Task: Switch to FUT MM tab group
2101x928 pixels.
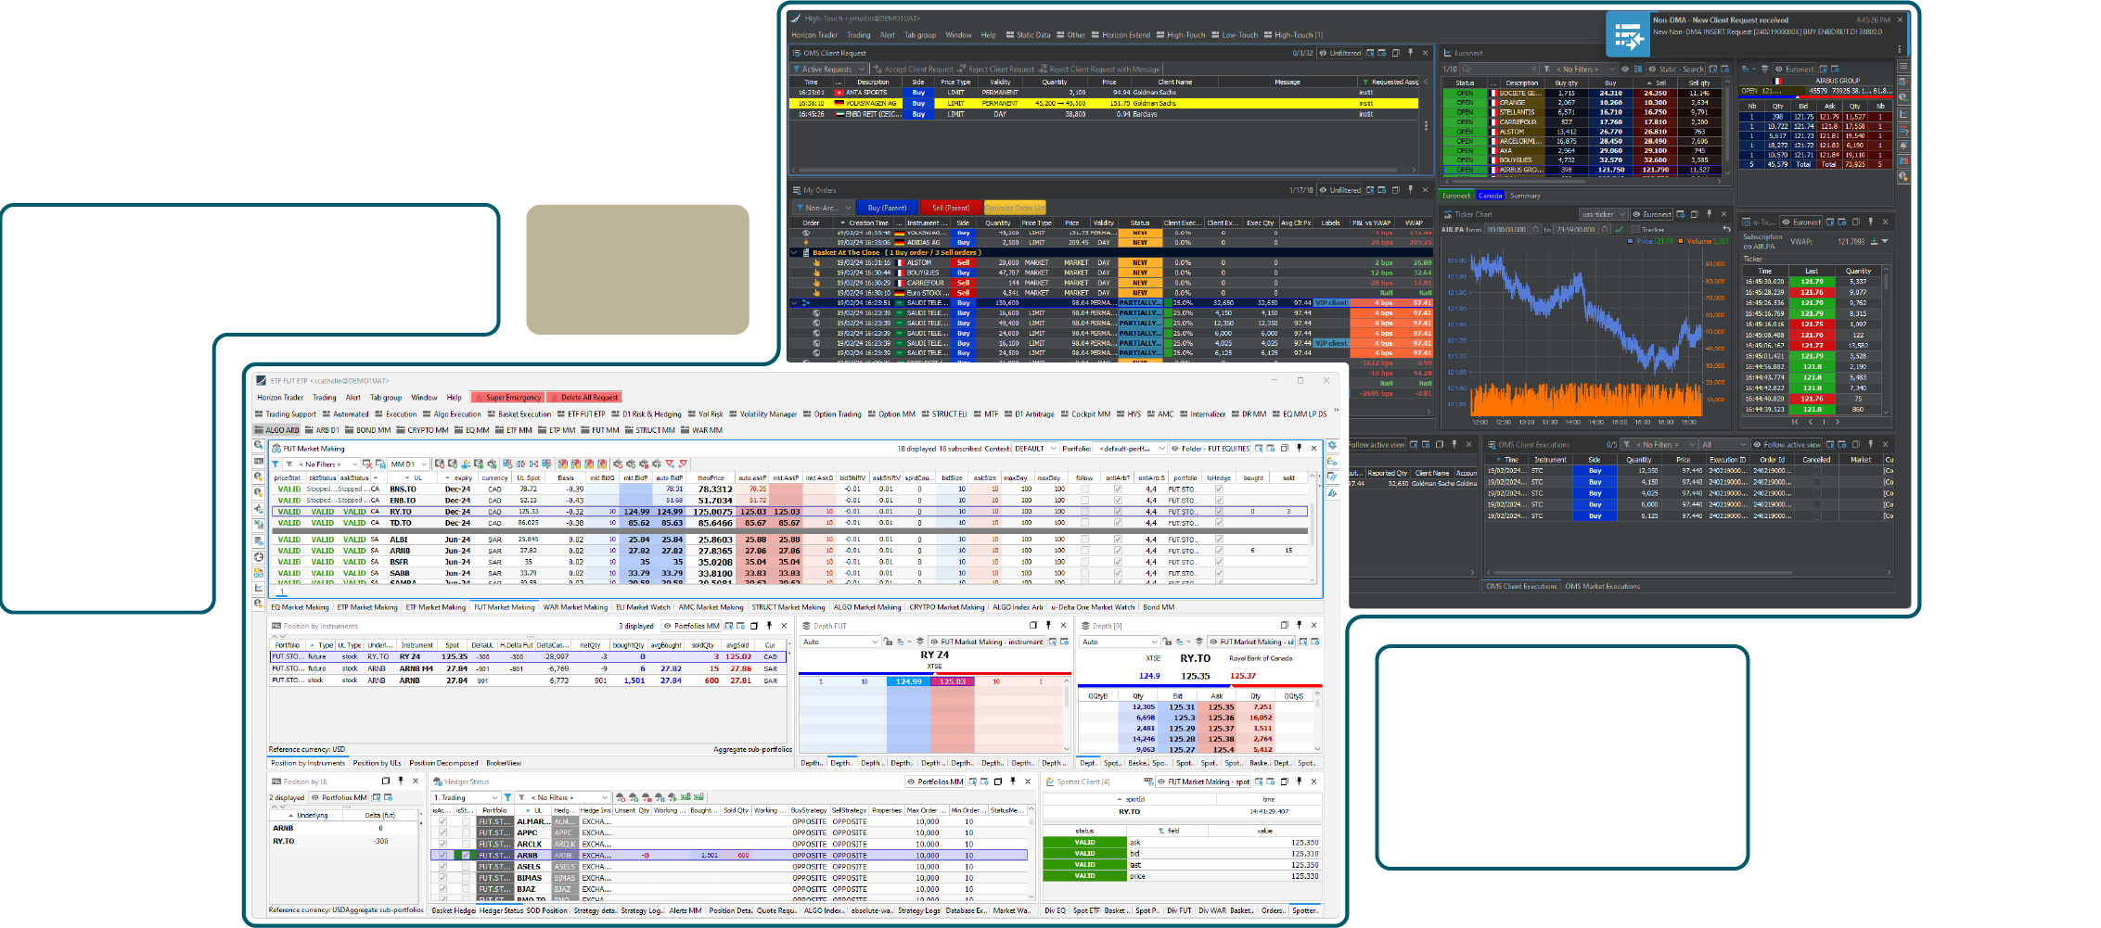Action: pos(600,429)
